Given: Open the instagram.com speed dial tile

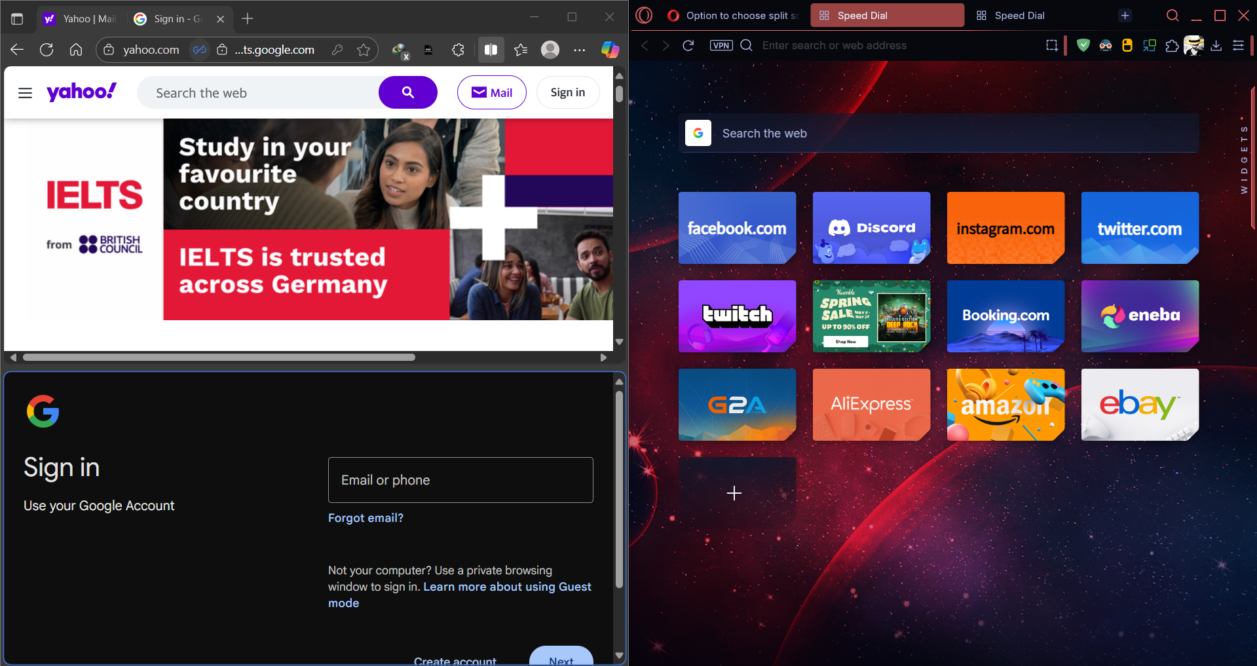Looking at the screenshot, I should 1006,228.
